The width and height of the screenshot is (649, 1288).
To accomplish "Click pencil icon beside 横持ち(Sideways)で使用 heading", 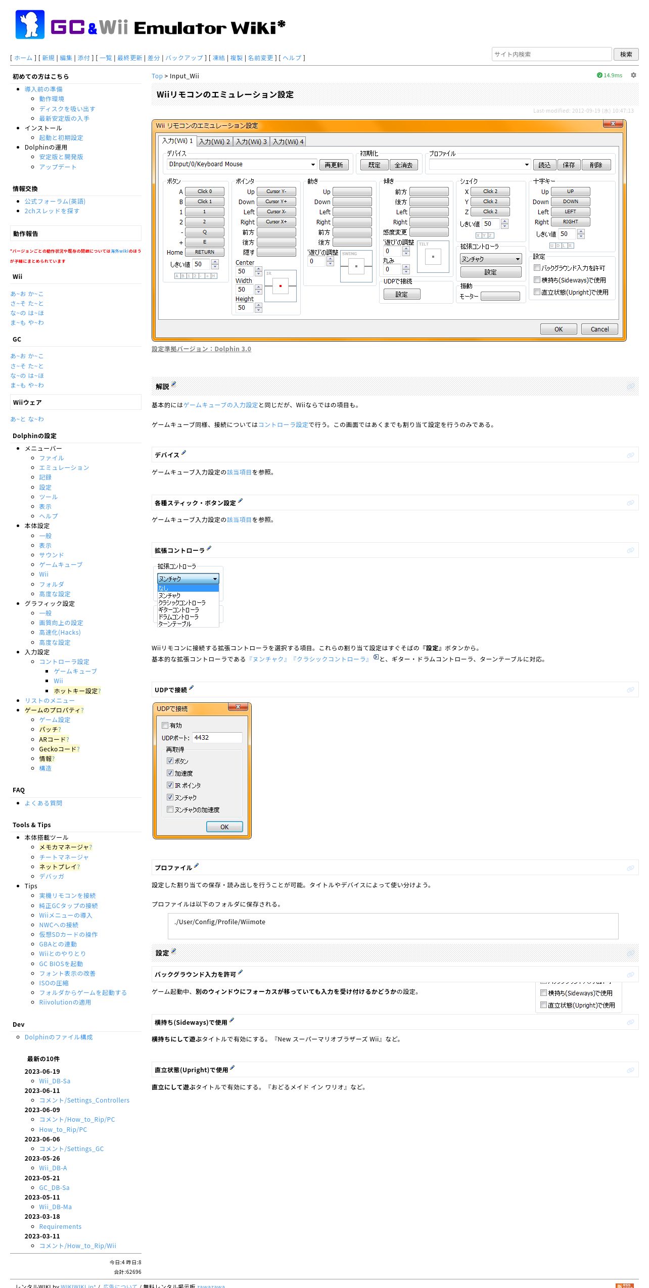I will 231,1020.
